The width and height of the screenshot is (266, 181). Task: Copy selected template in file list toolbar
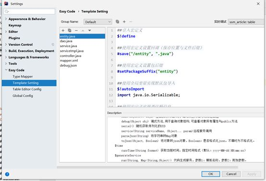point(70,30)
